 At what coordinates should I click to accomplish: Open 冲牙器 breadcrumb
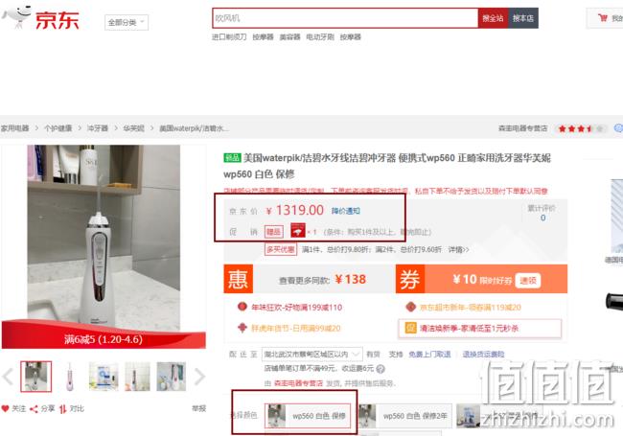98,128
